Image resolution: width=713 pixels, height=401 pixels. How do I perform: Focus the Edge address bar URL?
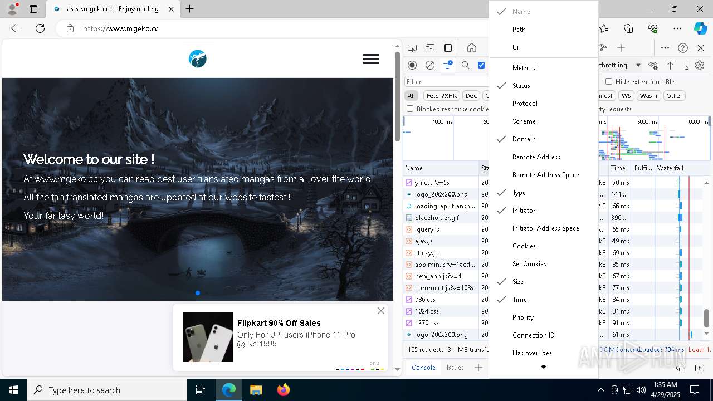click(x=121, y=28)
